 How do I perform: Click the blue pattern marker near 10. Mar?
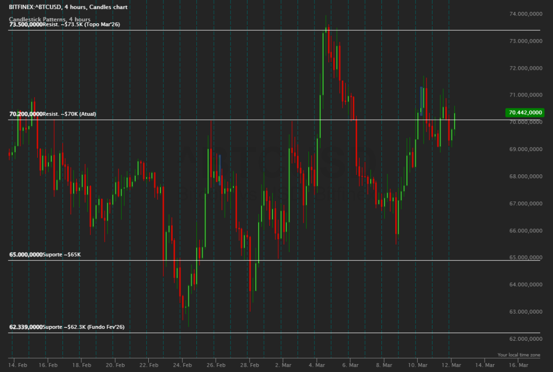pos(421,101)
